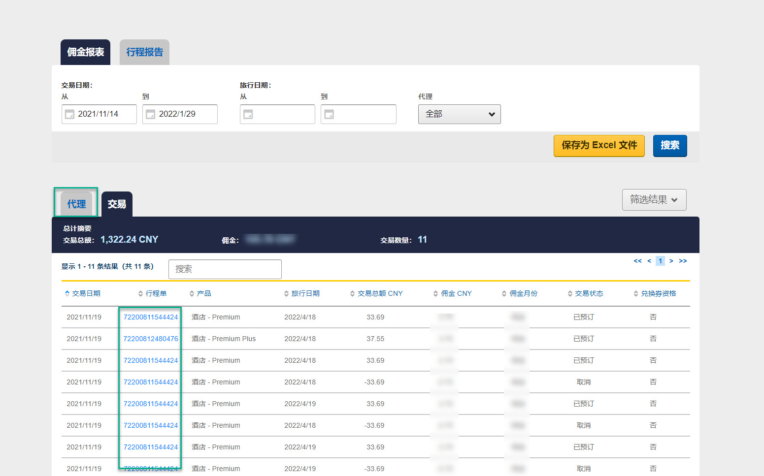Select the 交易 sub-tab
Image resolution: width=764 pixels, height=476 pixels.
click(x=117, y=204)
